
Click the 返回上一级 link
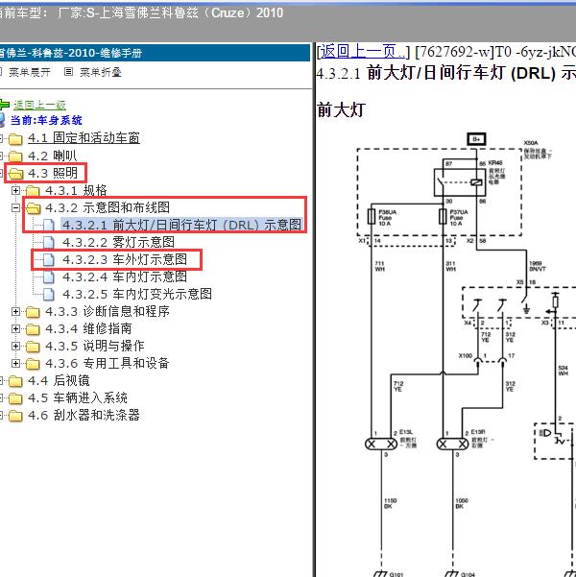39,105
